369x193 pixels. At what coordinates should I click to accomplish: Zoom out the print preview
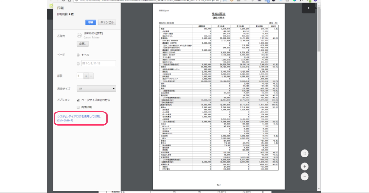click(304, 176)
